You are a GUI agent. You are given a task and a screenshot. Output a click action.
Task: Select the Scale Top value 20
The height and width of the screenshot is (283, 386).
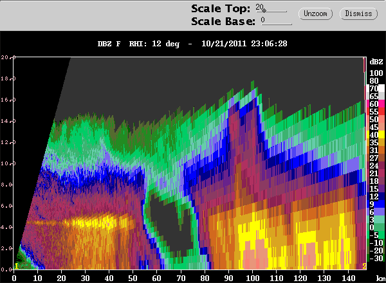(259, 7)
